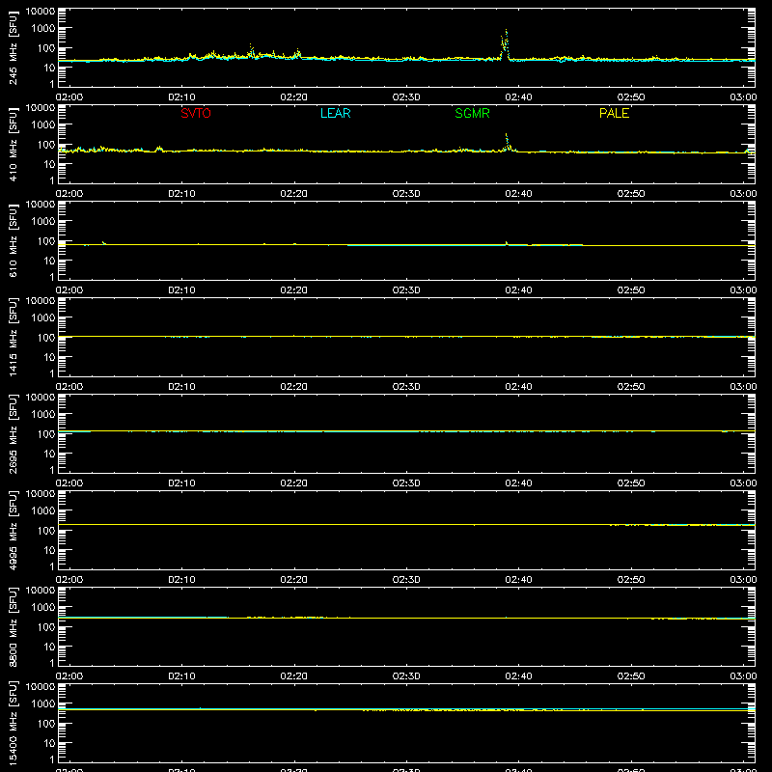772x772 pixels.
Task: Click the 02:40 label under the 245 MHz panel
Action: (518, 97)
